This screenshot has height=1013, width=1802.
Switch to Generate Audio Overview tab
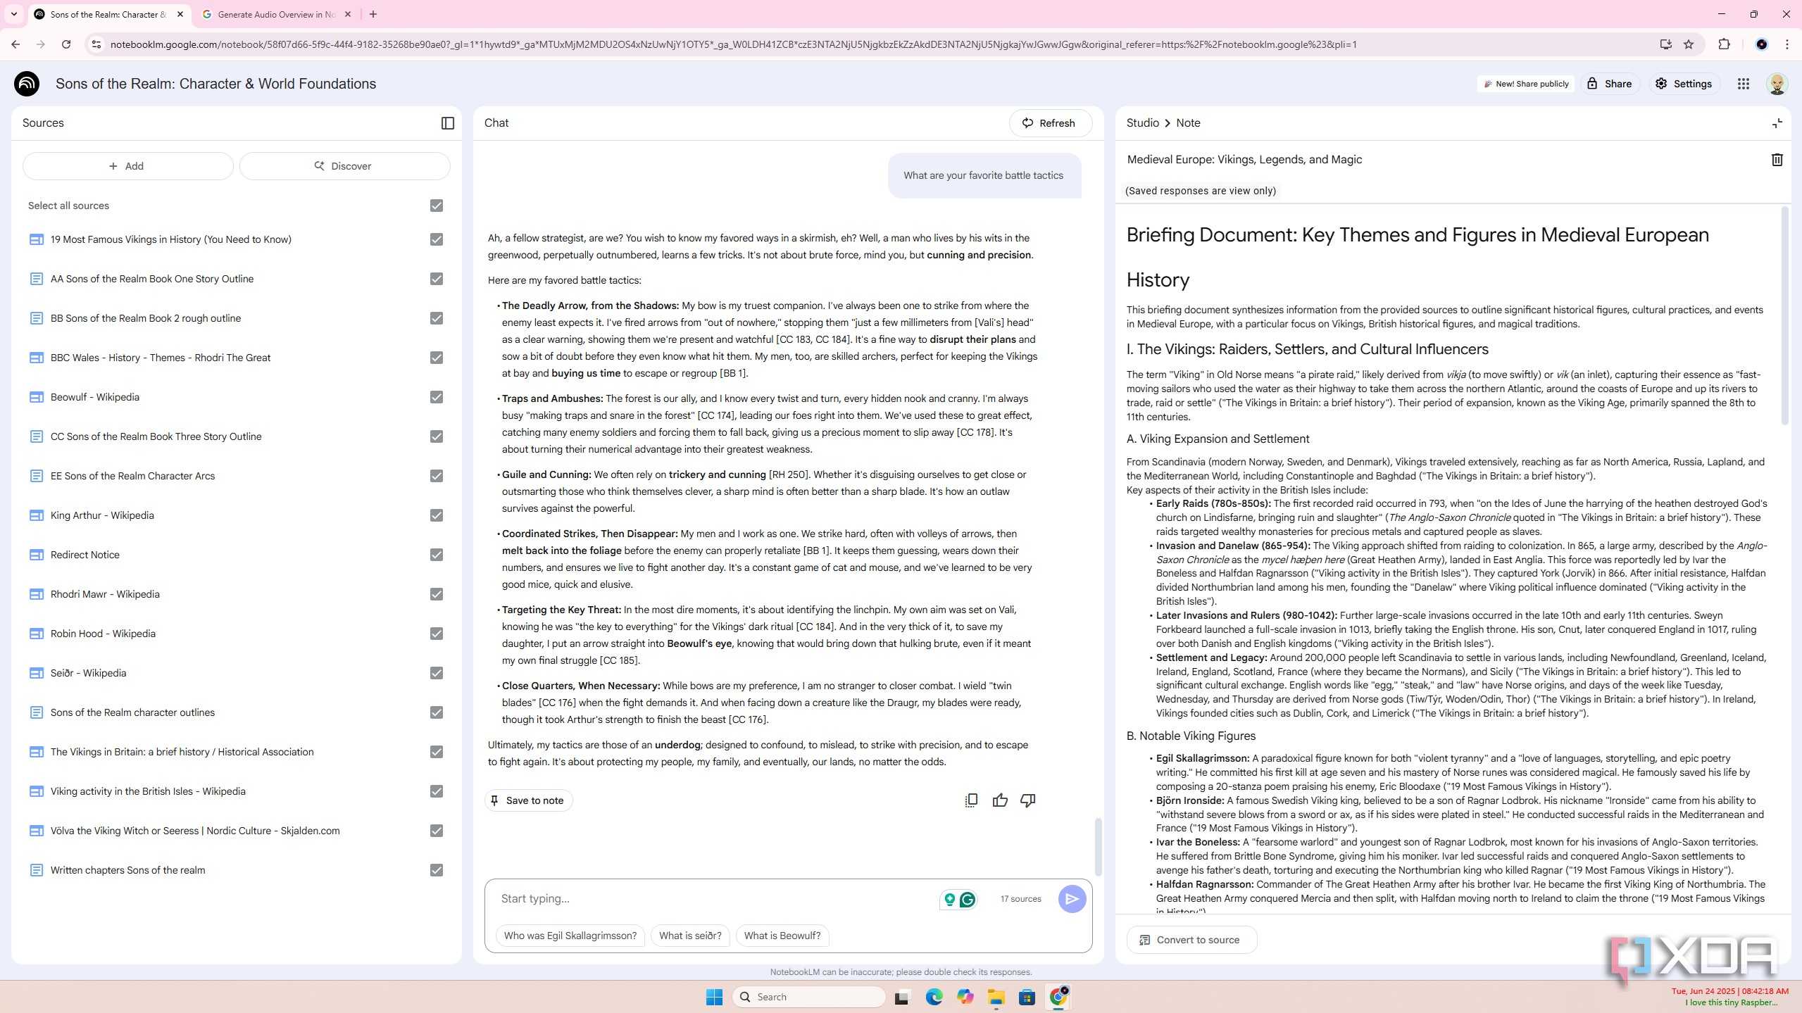point(276,14)
